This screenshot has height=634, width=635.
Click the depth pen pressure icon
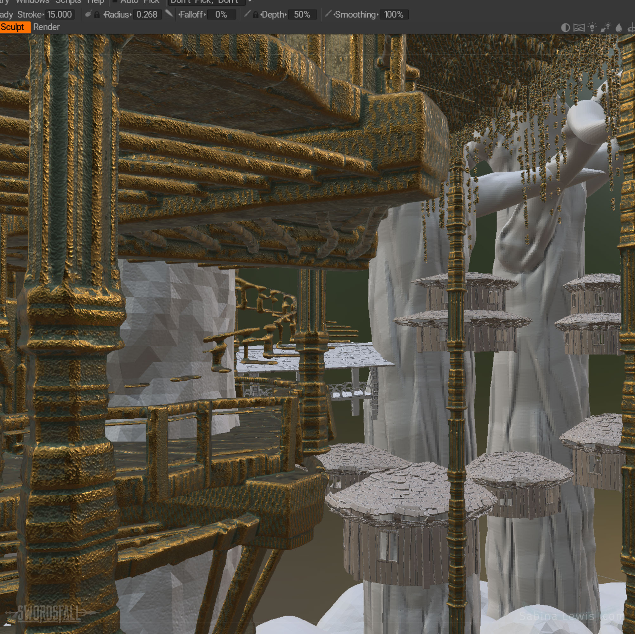pyautogui.click(x=247, y=14)
